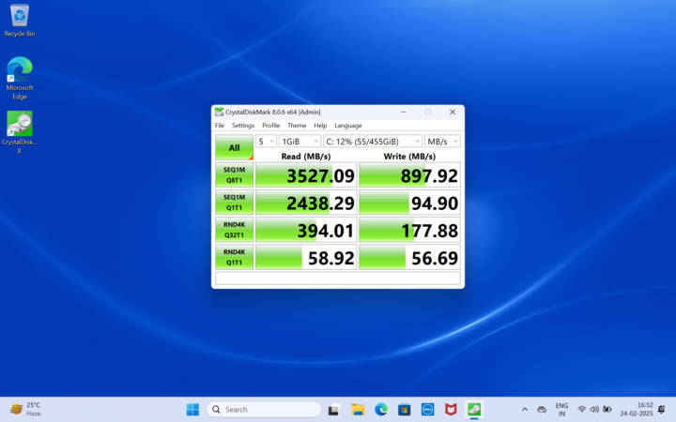Open the File menu
This screenshot has height=422, width=676.
(x=220, y=126)
